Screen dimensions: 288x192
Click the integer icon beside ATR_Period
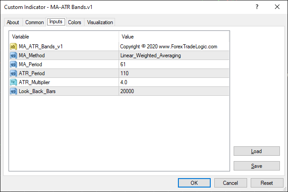(x=13, y=73)
